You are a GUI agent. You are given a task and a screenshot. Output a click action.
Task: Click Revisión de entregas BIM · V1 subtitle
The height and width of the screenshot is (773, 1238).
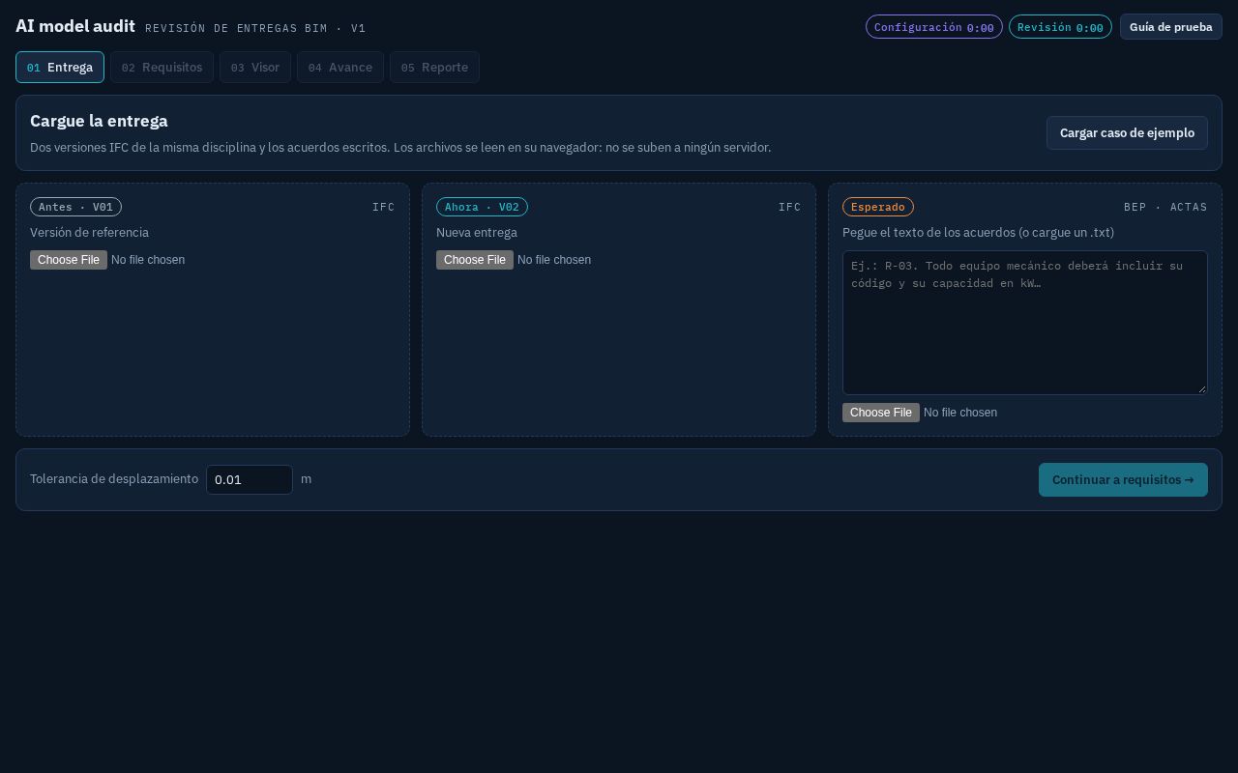tap(255, 29)
